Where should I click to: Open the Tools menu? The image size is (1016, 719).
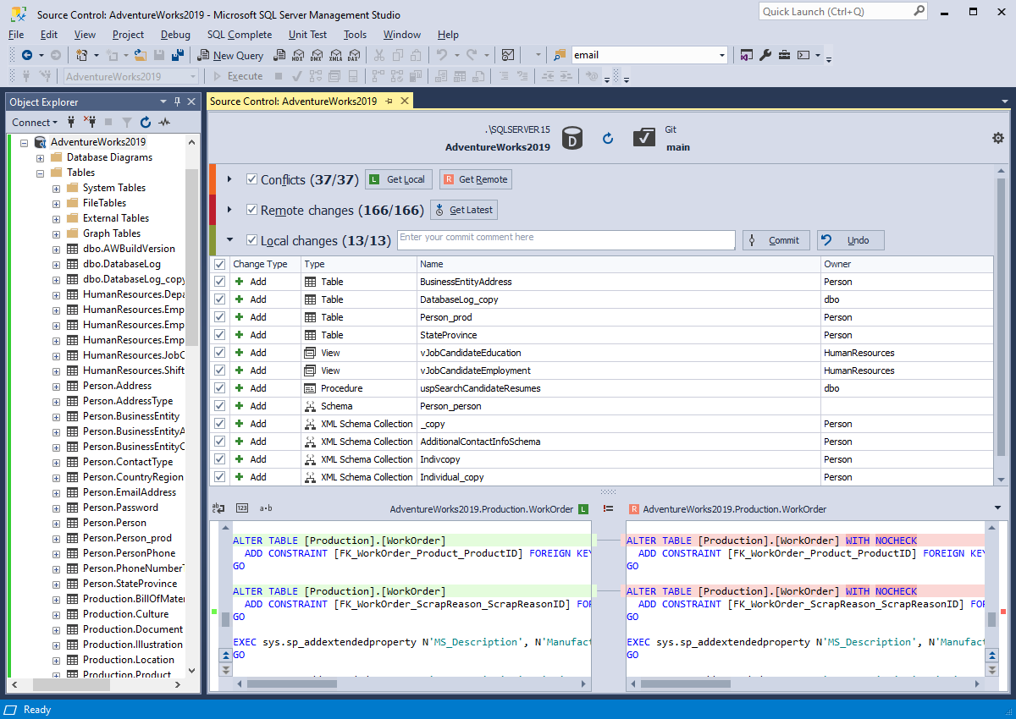tap(355, 35)
